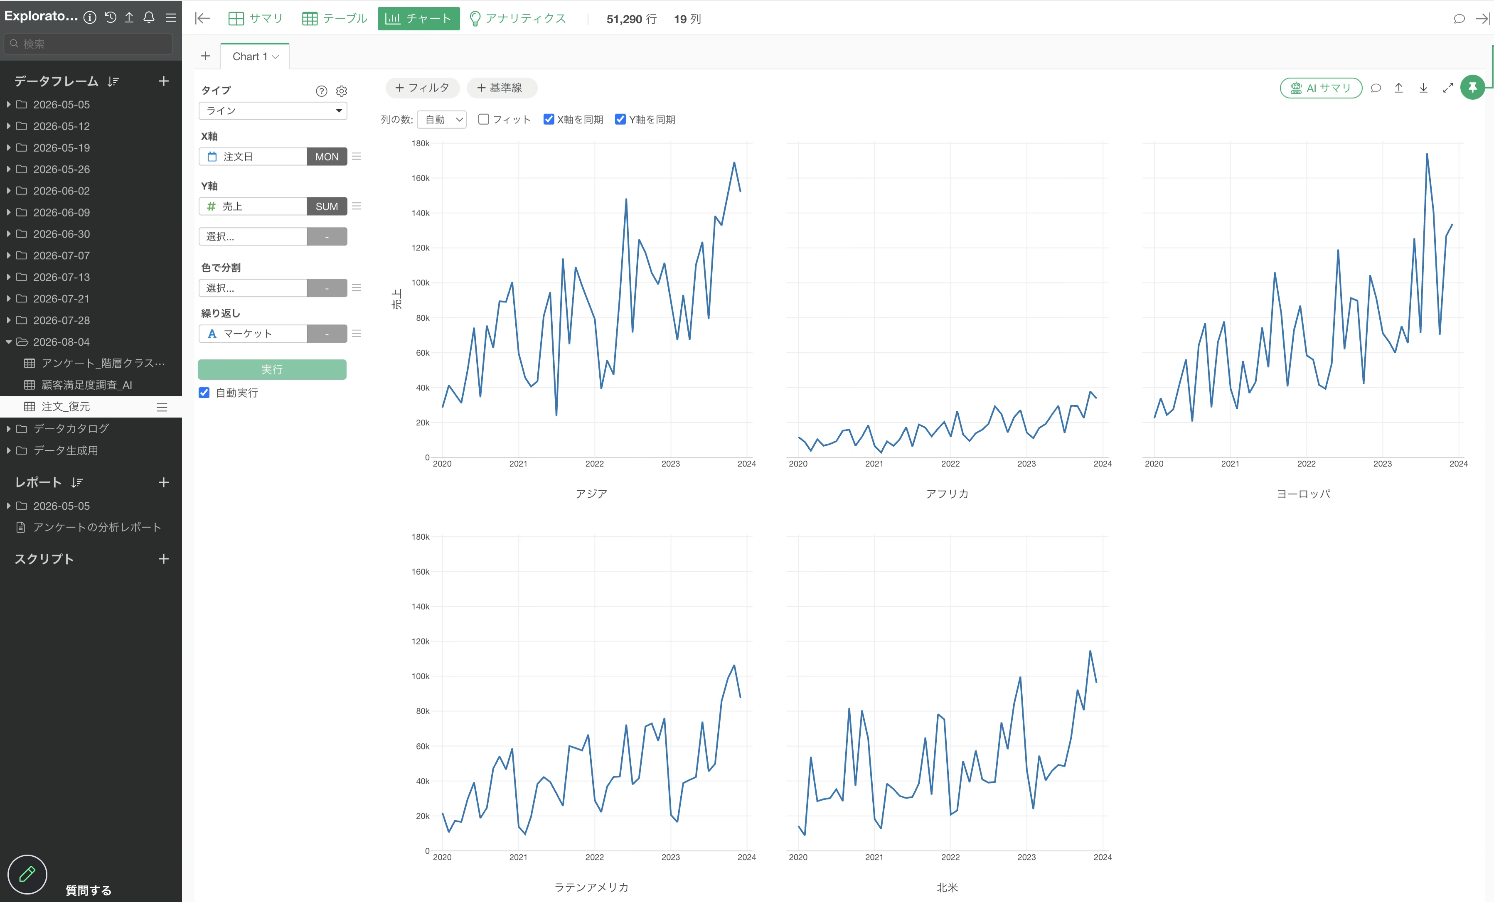Open menu icon for 注文_復元
This screenshot has height=902, width=1494.
click(162, 407)
